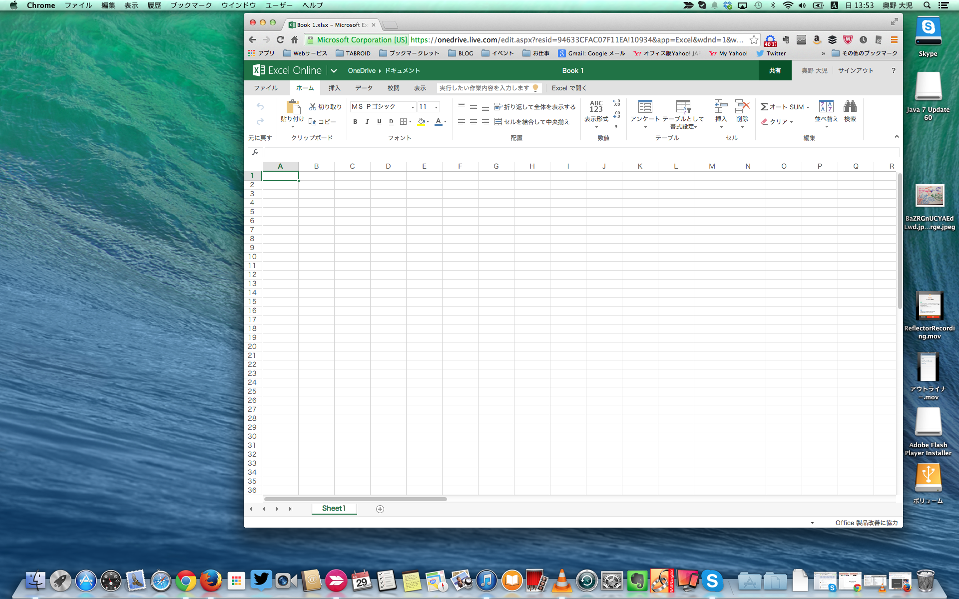The width and height of the screenshot is (959, 599).
Task: Click the horizontal scrollbar under the grid
Action: click(x=356, y=499)
